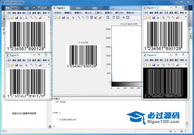194x135 pixels.
Task: Click Hide Plot Tools button in Figure 2
Action: pos(123,18)
